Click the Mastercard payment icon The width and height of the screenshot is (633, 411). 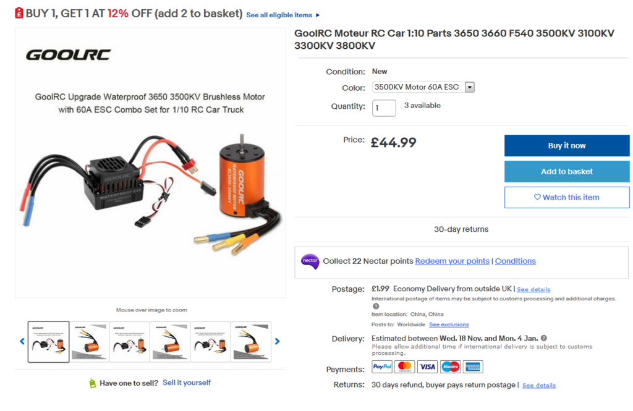click(x=405, y=367)
